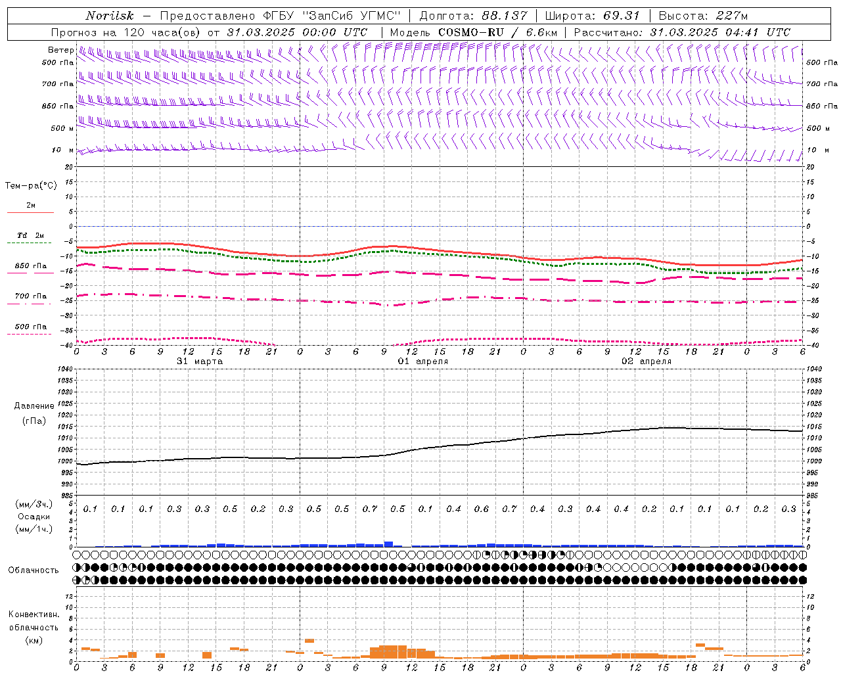
Task: Click the Прогноз на 120 часа(ов) text
Action: [x=126, y=32]
